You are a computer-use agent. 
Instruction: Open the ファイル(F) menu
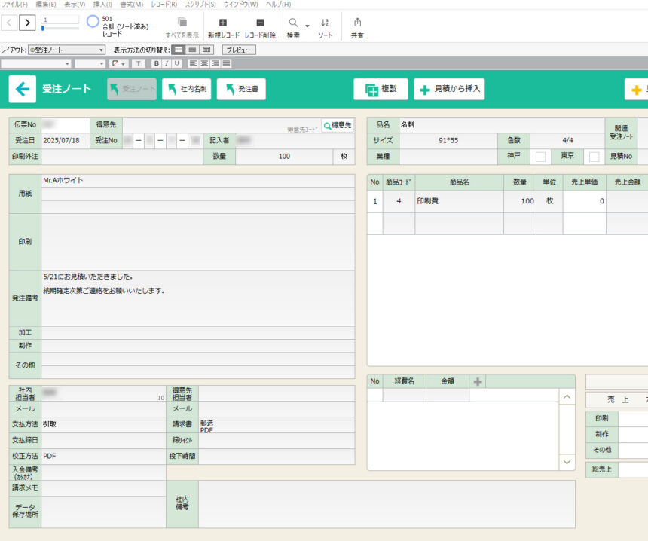pyautogui.click(x=14, y=4)
